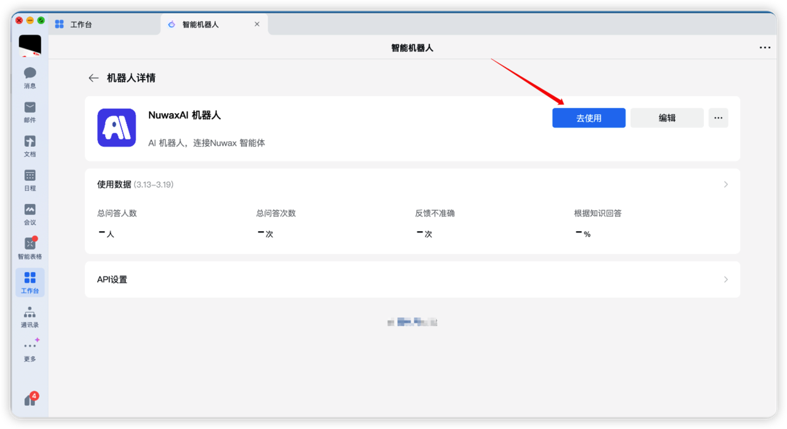Screen dimensions: 787x429
Task: Click the NuwaxAI robot logo
Action: pyautogui.click(x=116, y=128)
